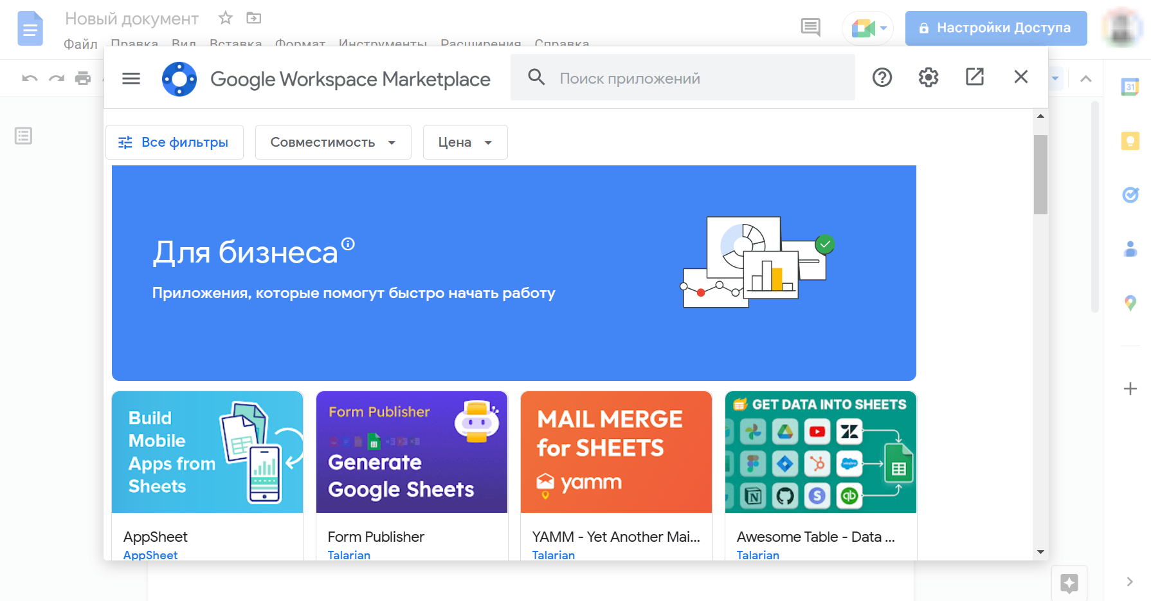
Task: Click Talarian link under Awesome Table
Action: tap(758, 555)
